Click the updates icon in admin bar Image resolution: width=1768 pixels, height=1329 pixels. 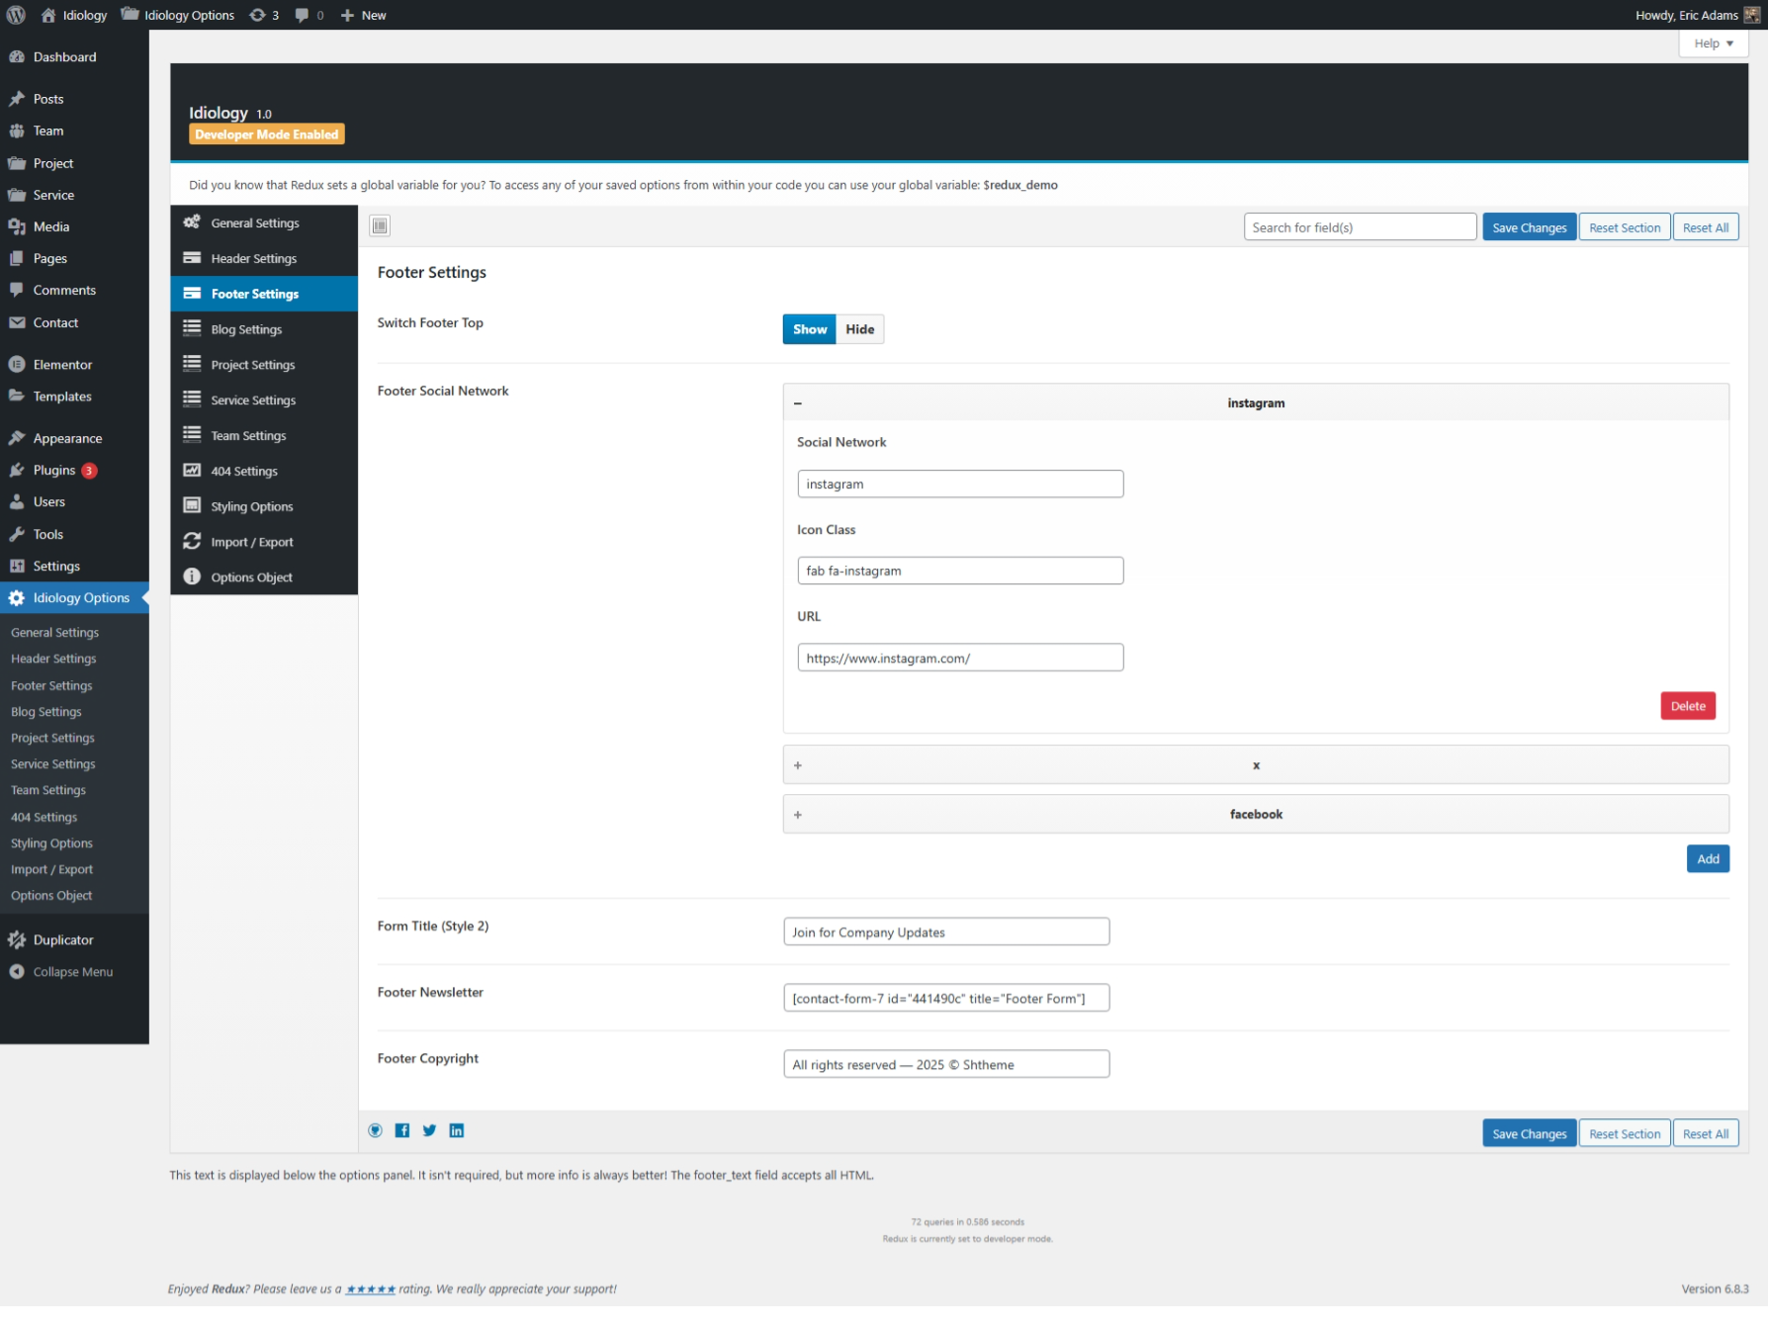(x=264, y=15)
